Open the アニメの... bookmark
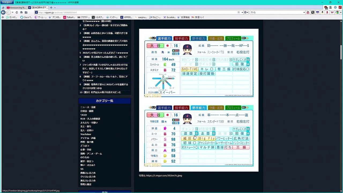Screen dimensions: 343x193 point(55,17)
